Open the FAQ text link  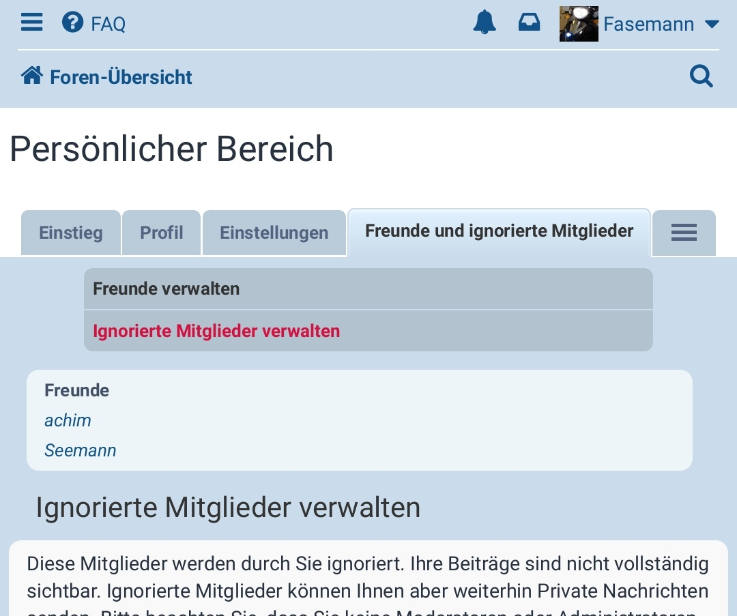pyautogui.click(x=109, y=25)
